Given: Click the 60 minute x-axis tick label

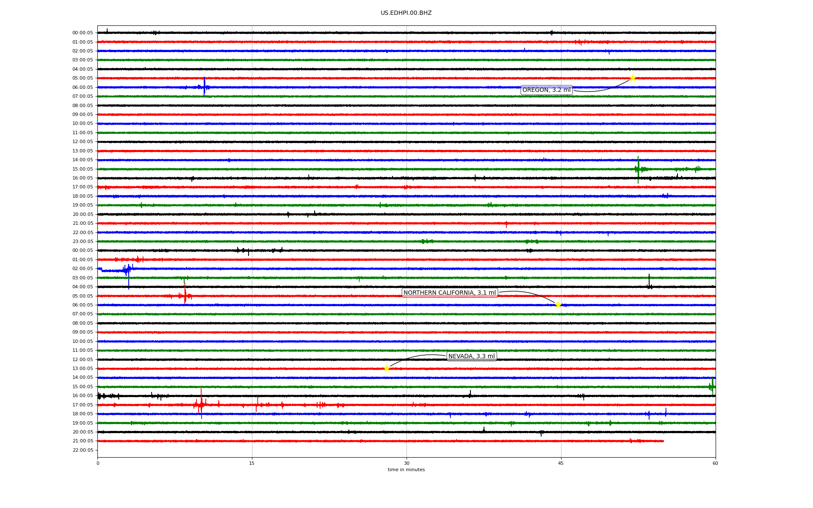Looking at the screenshot, I should tap(715, 463).
